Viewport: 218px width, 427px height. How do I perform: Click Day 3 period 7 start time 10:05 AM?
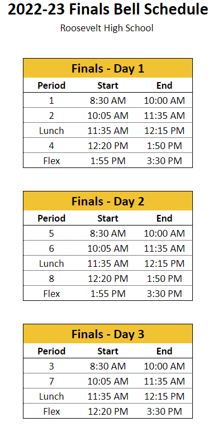(108, 382)
